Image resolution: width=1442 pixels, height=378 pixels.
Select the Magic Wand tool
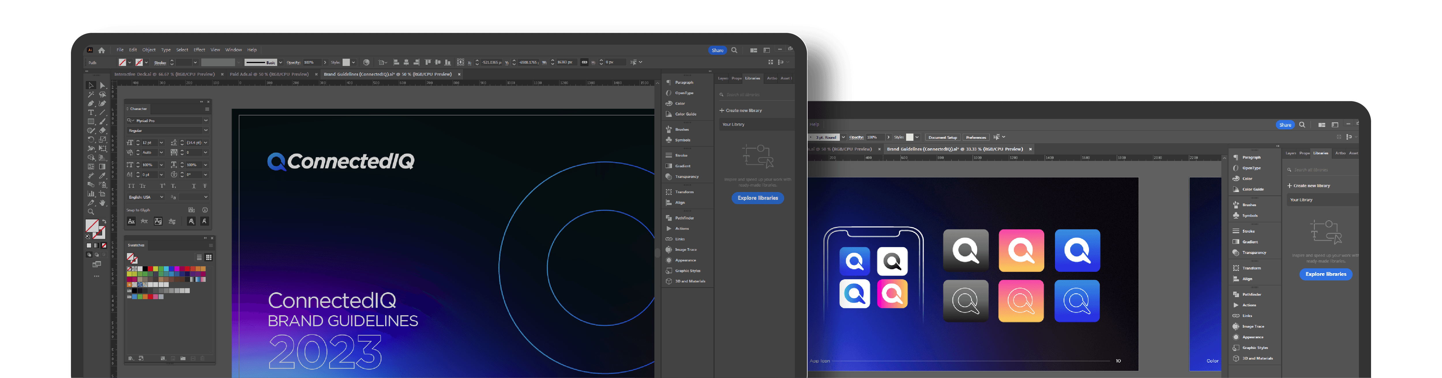91,94
